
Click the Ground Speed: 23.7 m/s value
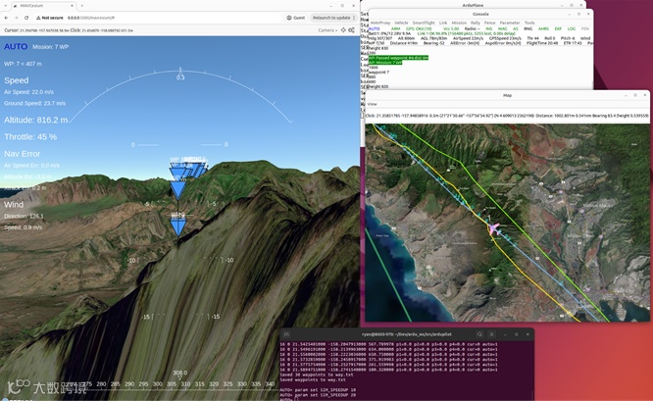point(34,103)
